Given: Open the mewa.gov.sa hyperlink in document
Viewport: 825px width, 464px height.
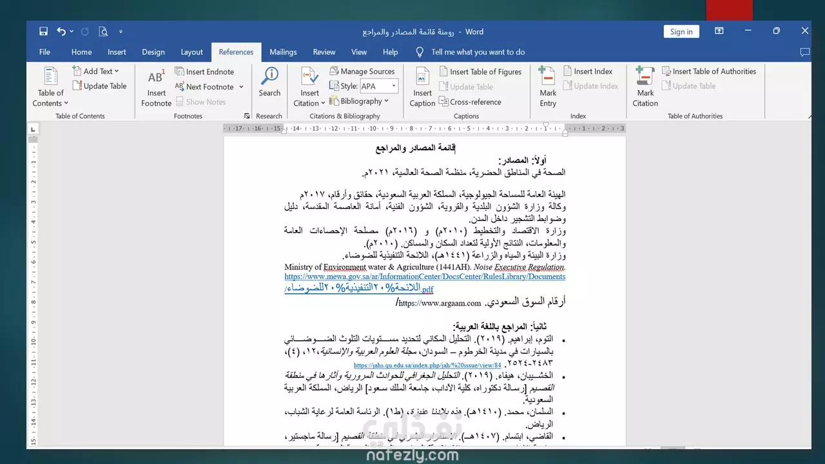Looking at the screenshot, I should [425, 282].
